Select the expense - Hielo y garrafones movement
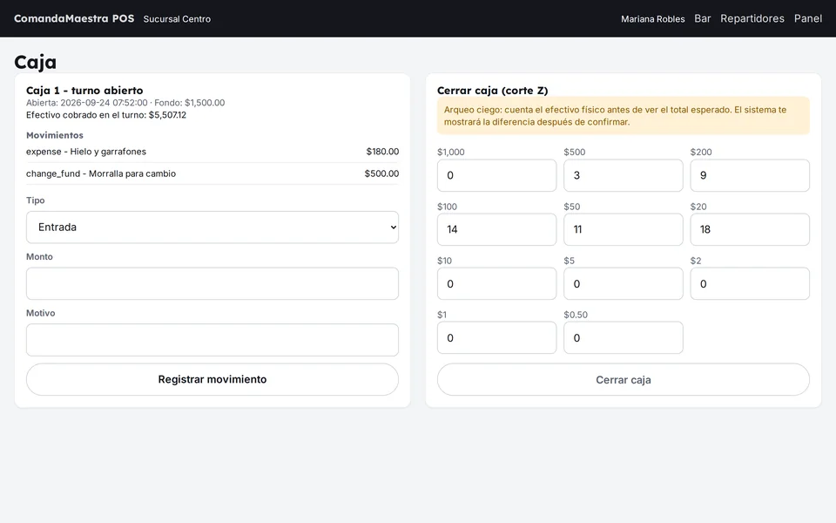 212,152
